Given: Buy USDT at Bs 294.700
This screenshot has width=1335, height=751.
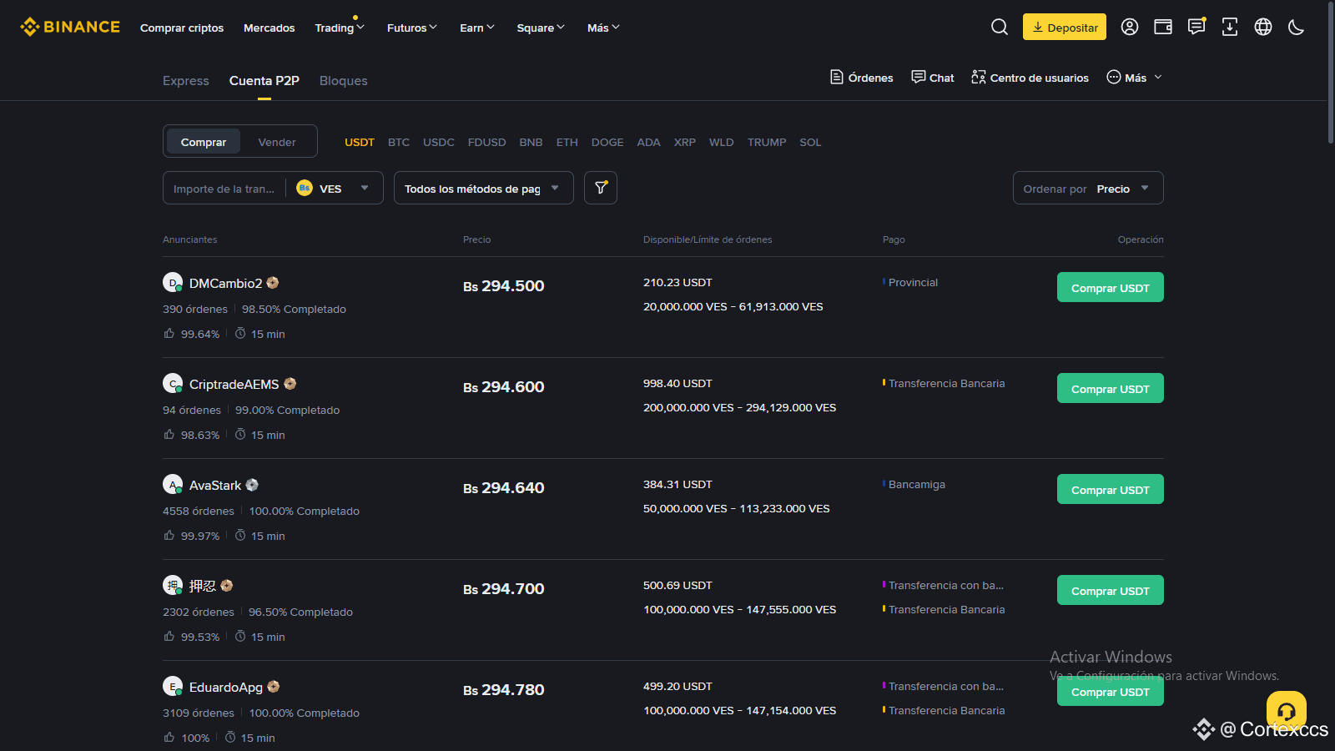Looking at the screenshot, I should tap(1111, 590).
